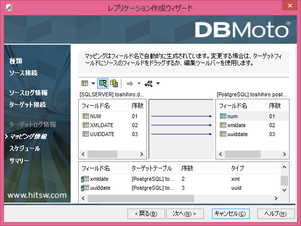Click the ヘルプ(H) button
Image resolution: width=301 pixels, height=226 pixels.
point(276,214)
